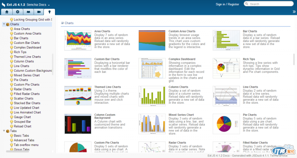
Task: Open the Complex Dashboard thumbnail
Action: (x=152, y=68)
